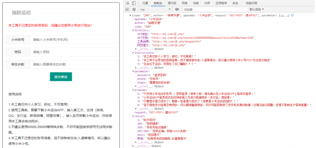Image resolution: width=316 pixels, height=148 pixels.
Task: Click the request "GET/POST, 建议POST" line
Action: click(157, 113)
